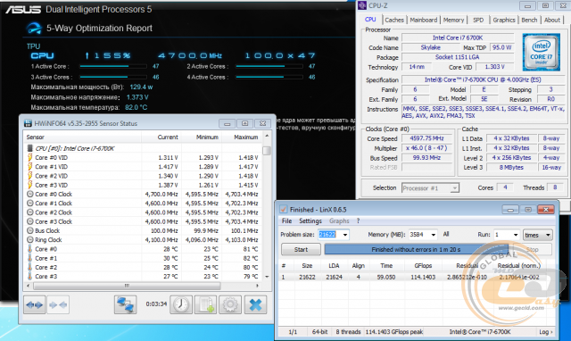Click CPU chip icon in HWiNFO list
This screenshot has height=341, width=571.
click(29, 148)
